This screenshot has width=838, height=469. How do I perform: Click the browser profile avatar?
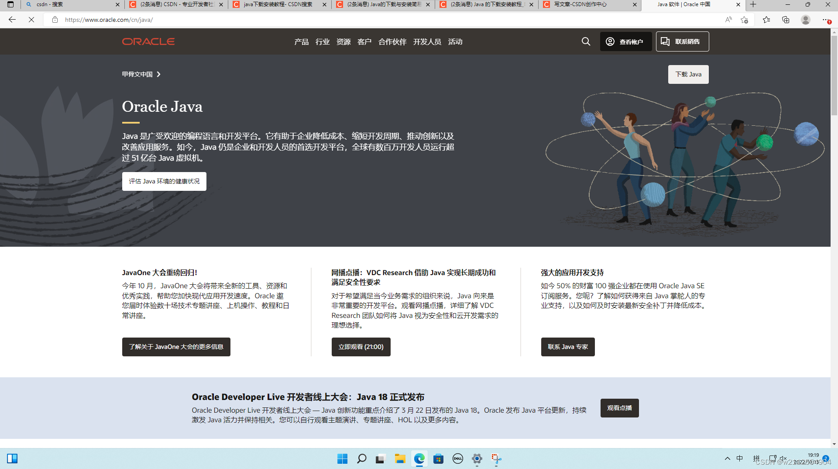pos(806,20)
